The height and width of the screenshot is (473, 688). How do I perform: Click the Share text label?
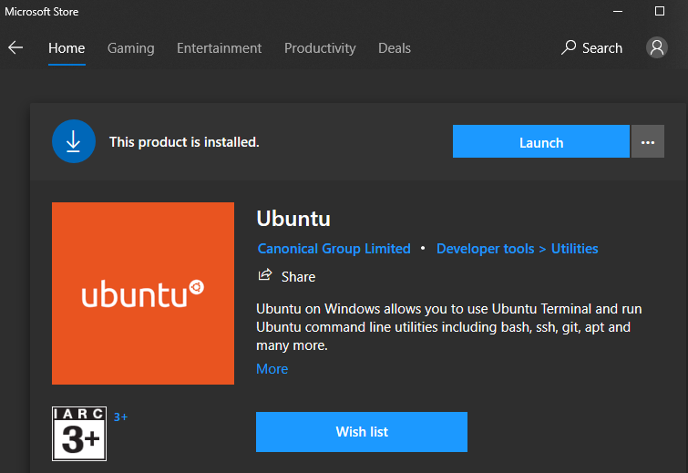(x=298, y=277)
